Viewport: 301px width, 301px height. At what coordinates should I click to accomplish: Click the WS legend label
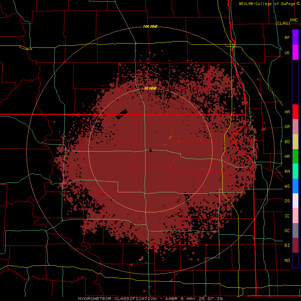287,186
